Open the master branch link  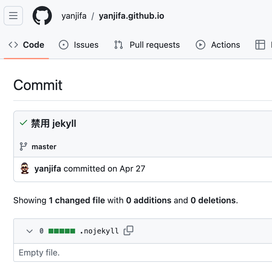[44, 147]
